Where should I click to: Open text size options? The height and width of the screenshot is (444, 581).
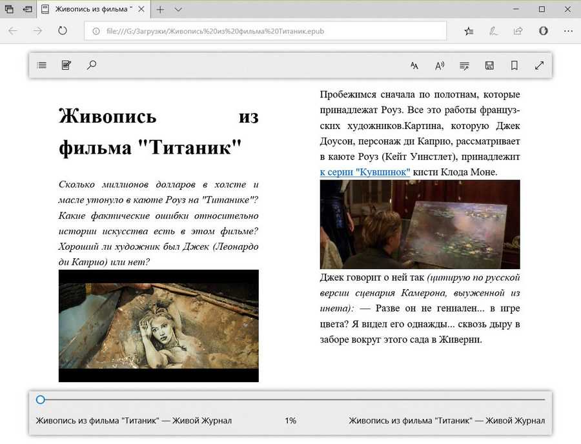(x=414, y=66)
